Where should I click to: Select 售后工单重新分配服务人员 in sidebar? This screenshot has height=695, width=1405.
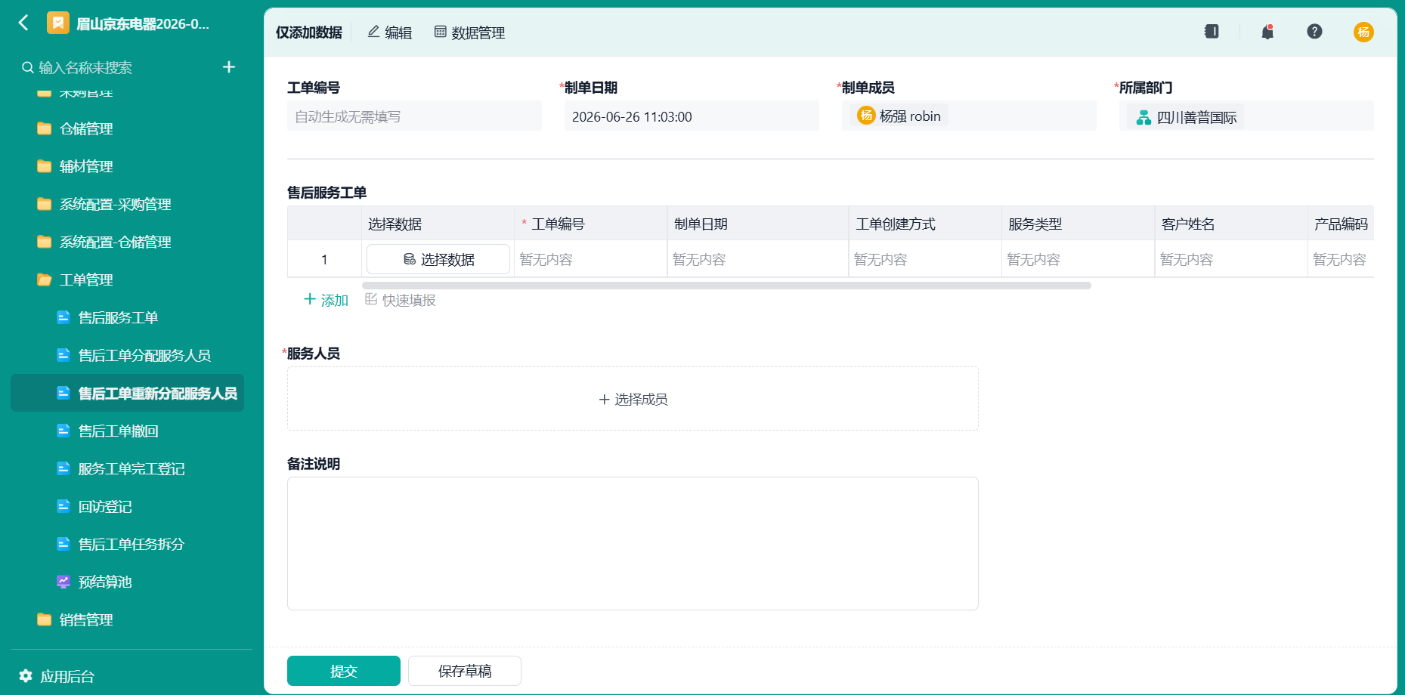point(127,393)
